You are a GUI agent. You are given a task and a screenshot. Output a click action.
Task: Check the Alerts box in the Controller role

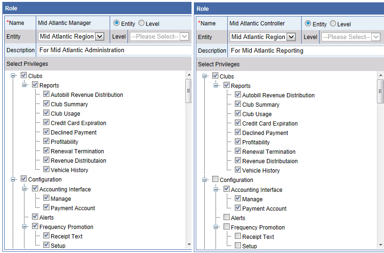pos(227,218)
